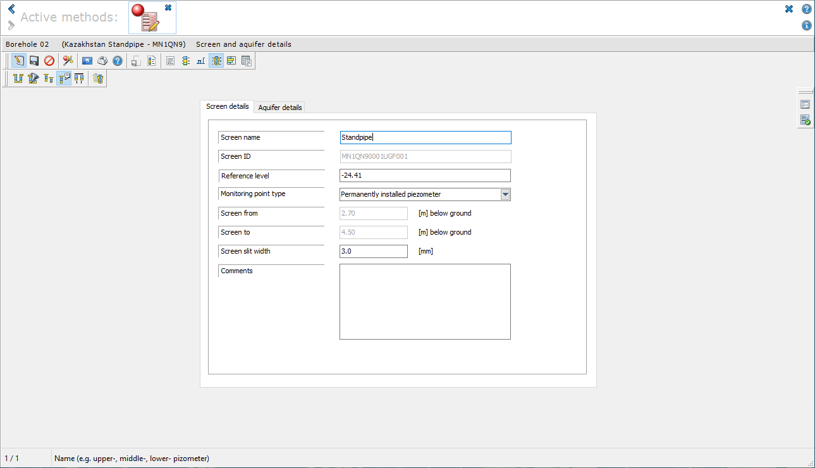Click the 'Screen slit width' label
815x468 pixels.
coord(245,251)
